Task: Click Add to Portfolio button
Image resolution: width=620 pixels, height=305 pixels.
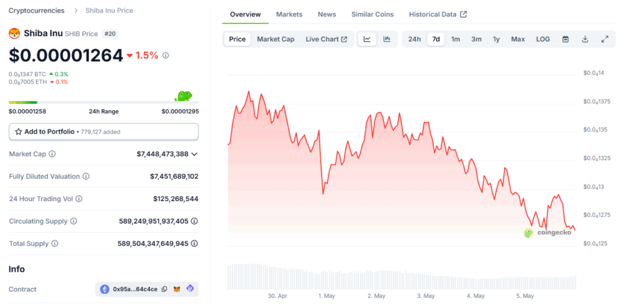Action: point(104,132)
